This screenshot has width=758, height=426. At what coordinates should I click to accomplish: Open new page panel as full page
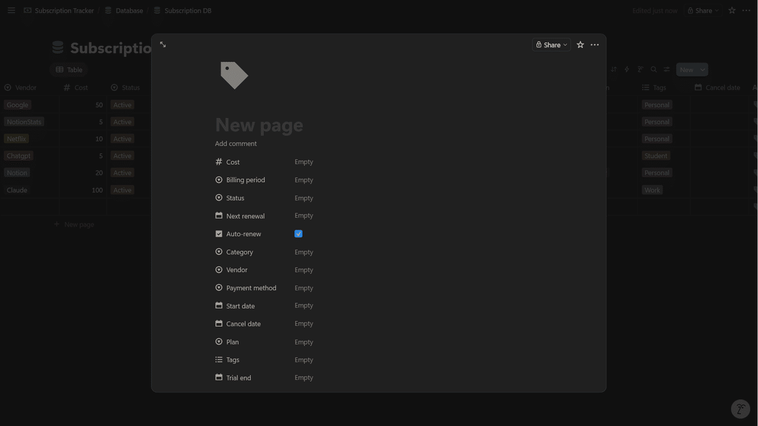point(163,45)
